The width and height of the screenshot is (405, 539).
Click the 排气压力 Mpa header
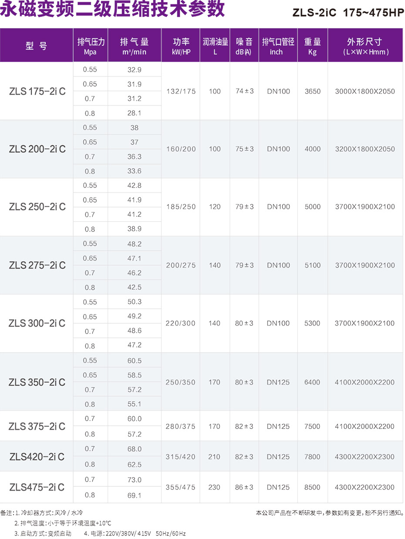[x=91, y=46]
